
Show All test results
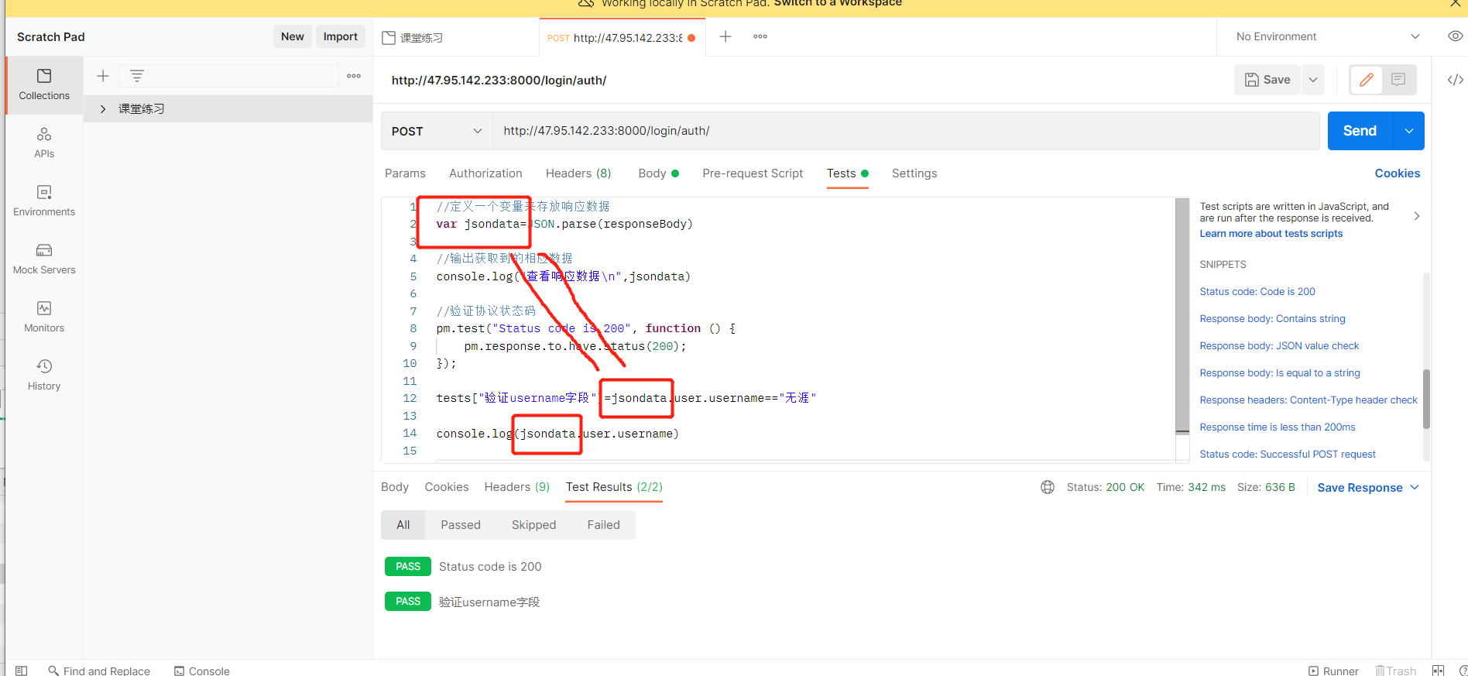[x=403, y=525]
